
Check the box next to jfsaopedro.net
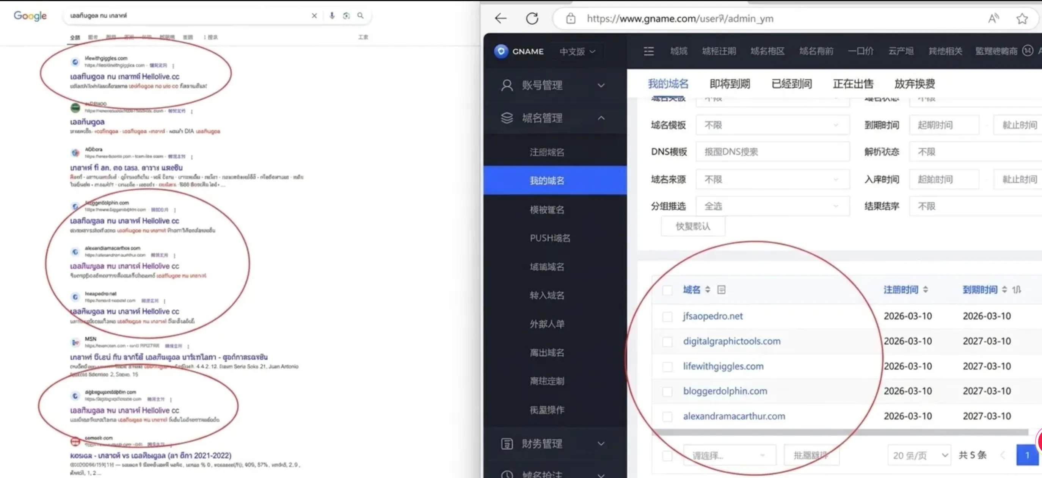[667, 316]
